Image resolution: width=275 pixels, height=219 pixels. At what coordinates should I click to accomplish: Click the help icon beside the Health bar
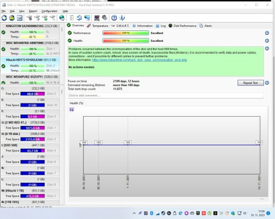[x=267, y=41]
